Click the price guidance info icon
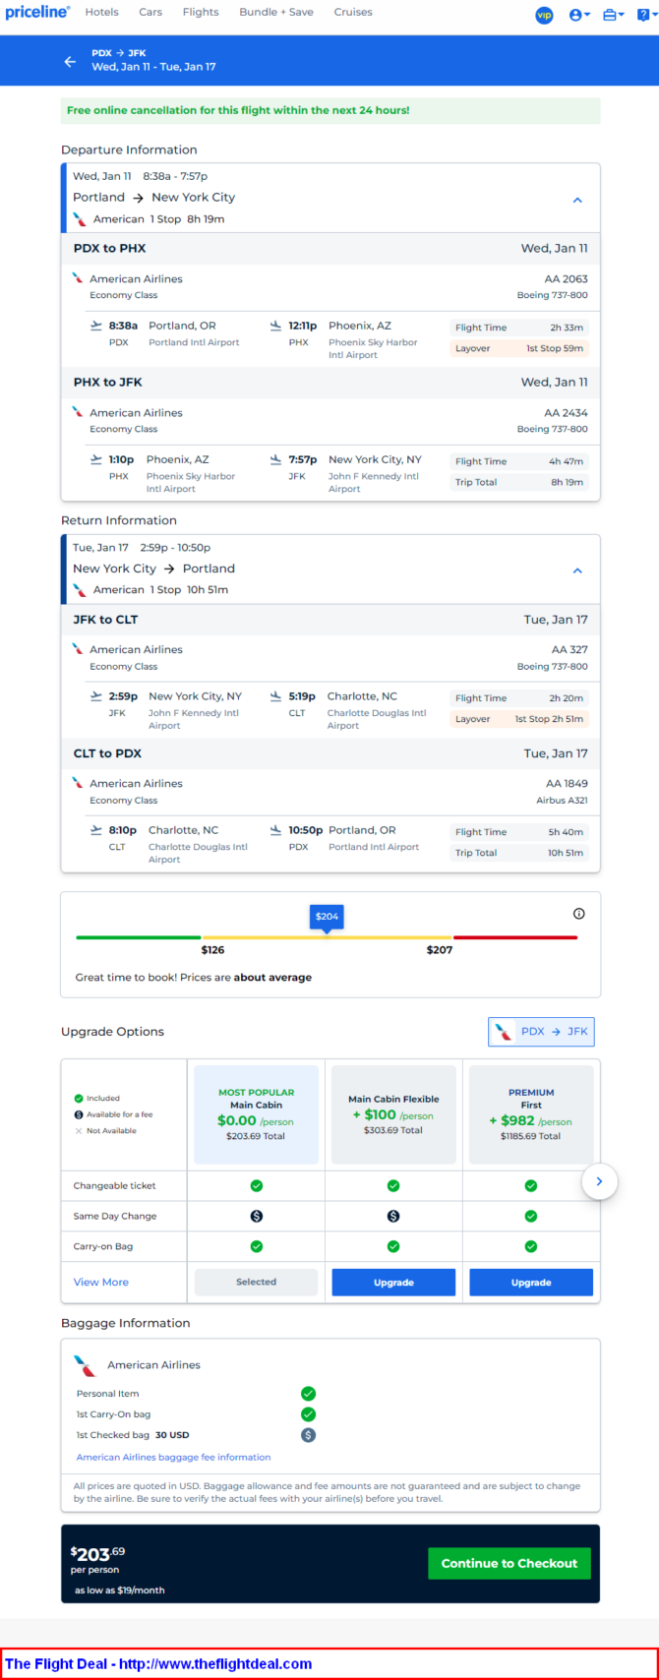Screen dimensions: 659x1680 (578, 914)
